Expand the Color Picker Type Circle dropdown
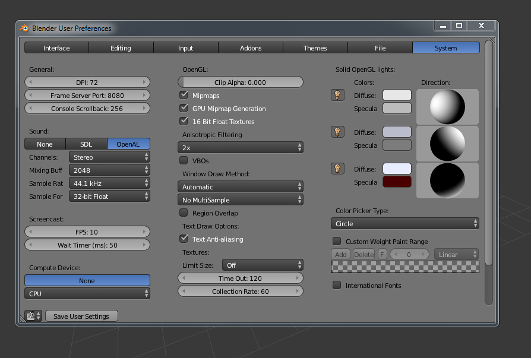Screen dimensions: 531x358 (x=404, y=224)
